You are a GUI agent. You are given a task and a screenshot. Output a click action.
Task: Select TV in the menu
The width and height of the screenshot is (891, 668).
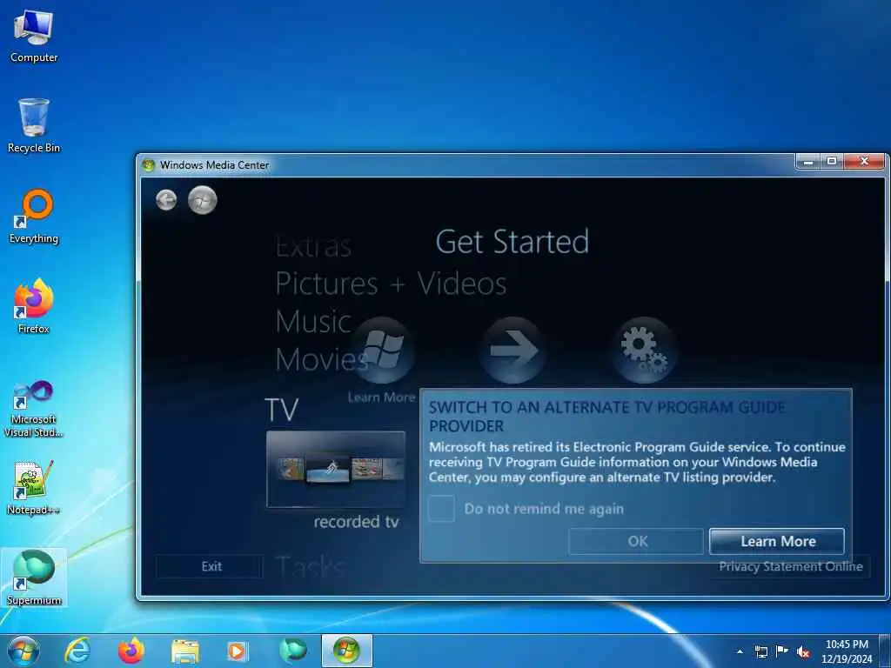click(x=281, y=410)
